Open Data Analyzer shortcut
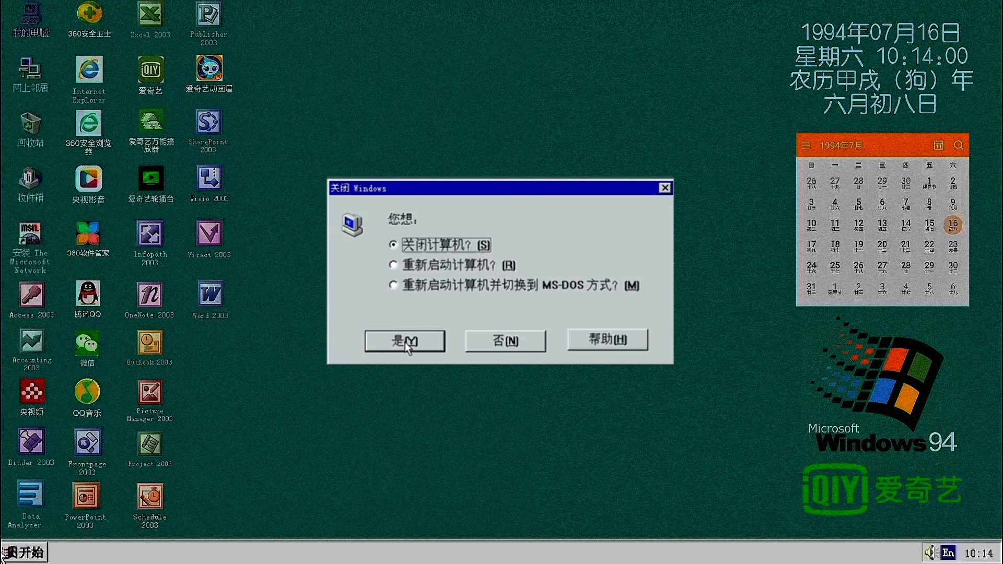 coord(30,505)
